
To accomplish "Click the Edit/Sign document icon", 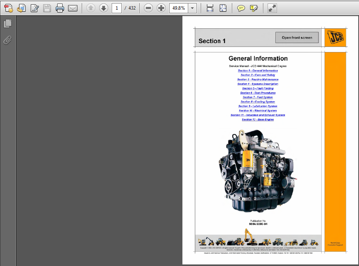I will coord(35,8).
